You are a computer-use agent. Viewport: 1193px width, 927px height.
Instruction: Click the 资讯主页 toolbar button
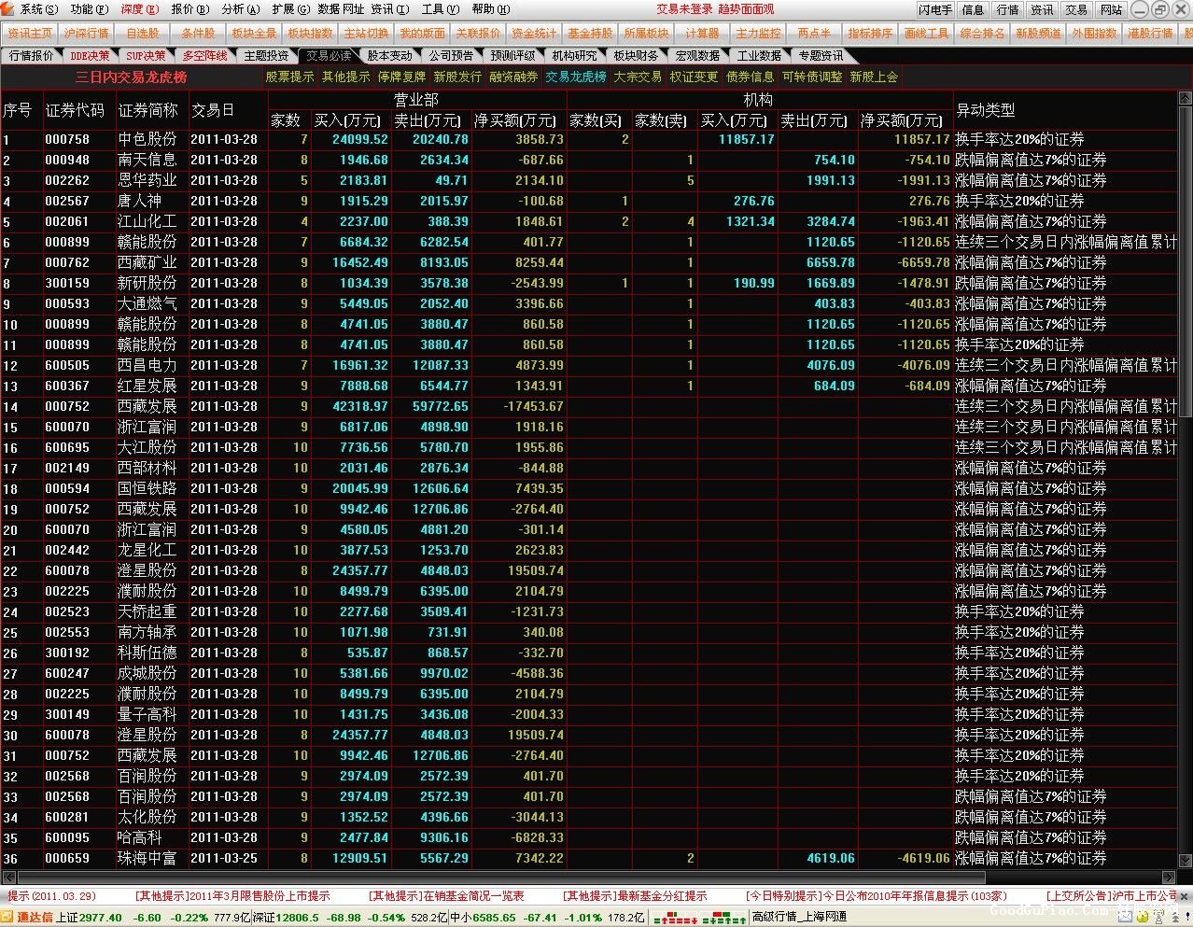pos(31,33)
